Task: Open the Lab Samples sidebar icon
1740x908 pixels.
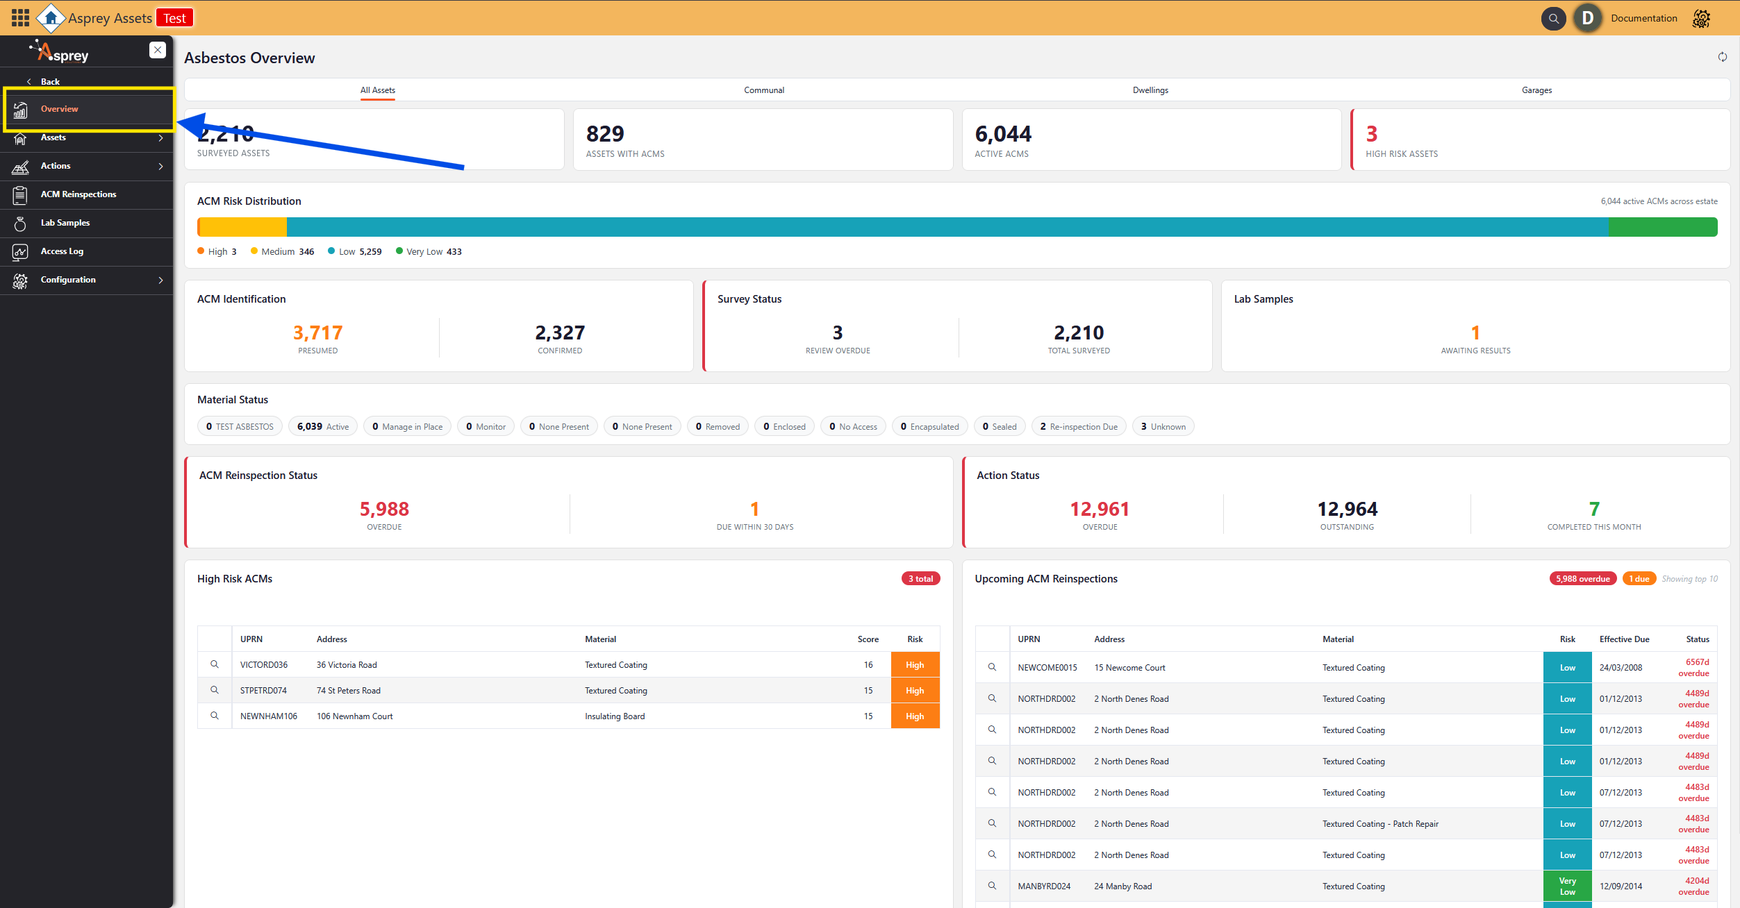Action: [x=20, y=224]
